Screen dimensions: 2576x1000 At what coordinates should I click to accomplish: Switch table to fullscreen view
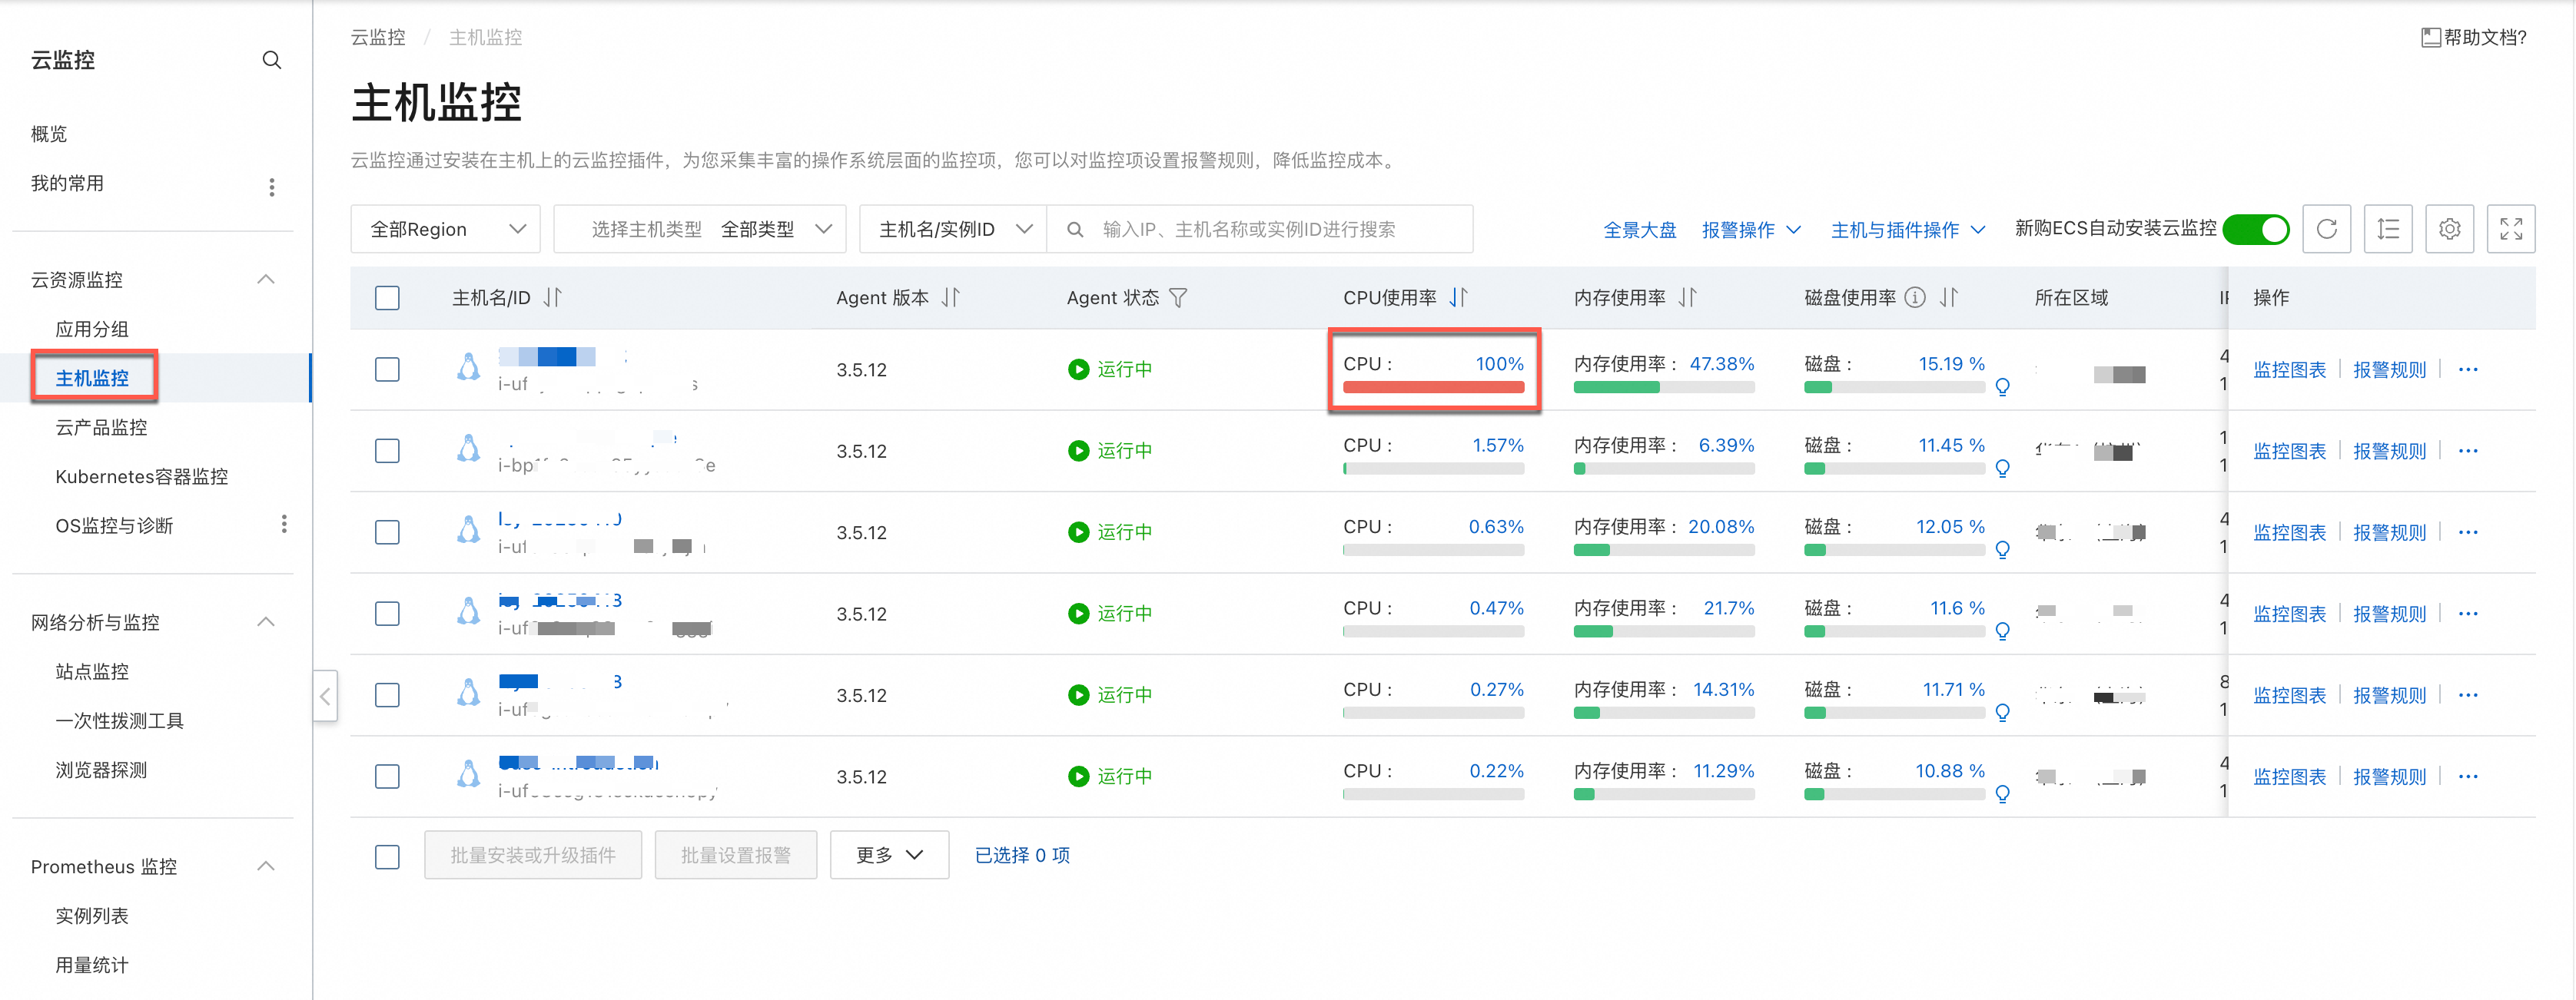coord(2510,230)
